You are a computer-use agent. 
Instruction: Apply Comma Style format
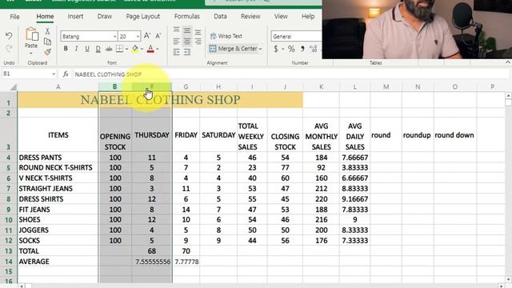(302, 49)
